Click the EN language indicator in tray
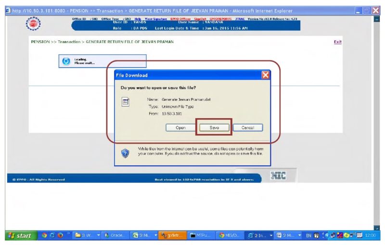Image resolution: width=385 pixels, height=245 pixels. click(308, 235)
